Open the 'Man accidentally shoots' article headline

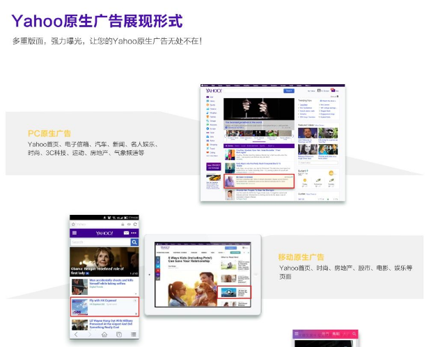(111, 282)
